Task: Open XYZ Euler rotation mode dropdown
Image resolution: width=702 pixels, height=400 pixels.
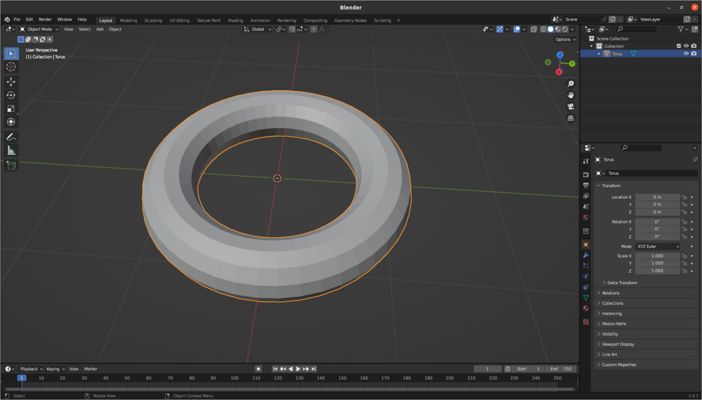Action: click(658, 247)
